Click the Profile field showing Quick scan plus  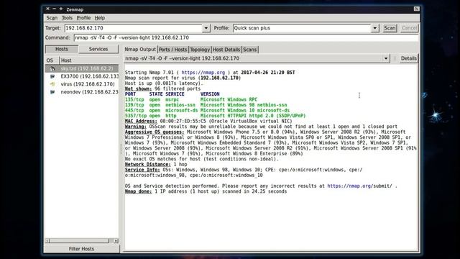(302, 28)
